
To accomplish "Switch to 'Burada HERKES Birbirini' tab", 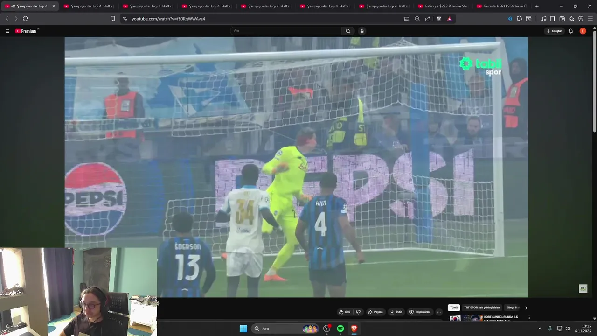I will [x=501, y=6].
